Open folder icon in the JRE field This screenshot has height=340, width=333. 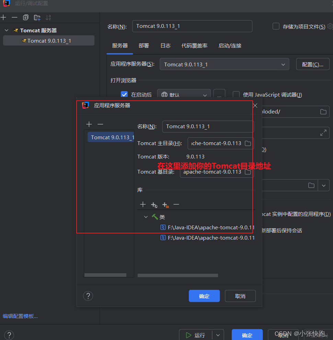pos(311,185)
